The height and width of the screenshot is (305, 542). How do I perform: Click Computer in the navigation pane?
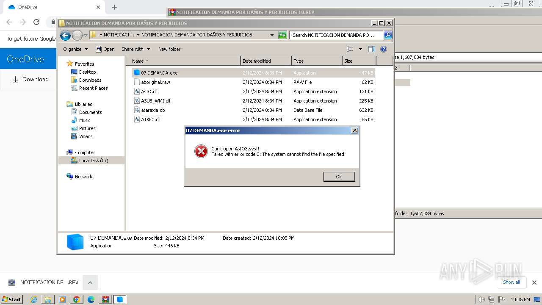click(85, 152)
